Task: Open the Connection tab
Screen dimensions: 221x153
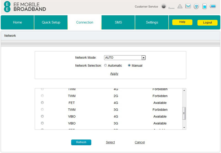Action: coord(85,22)
